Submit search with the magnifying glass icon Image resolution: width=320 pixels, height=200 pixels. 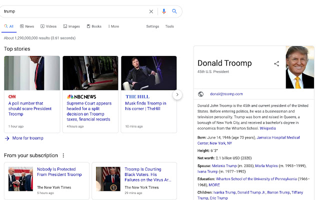pyautogui.click(x=174, y=11)
